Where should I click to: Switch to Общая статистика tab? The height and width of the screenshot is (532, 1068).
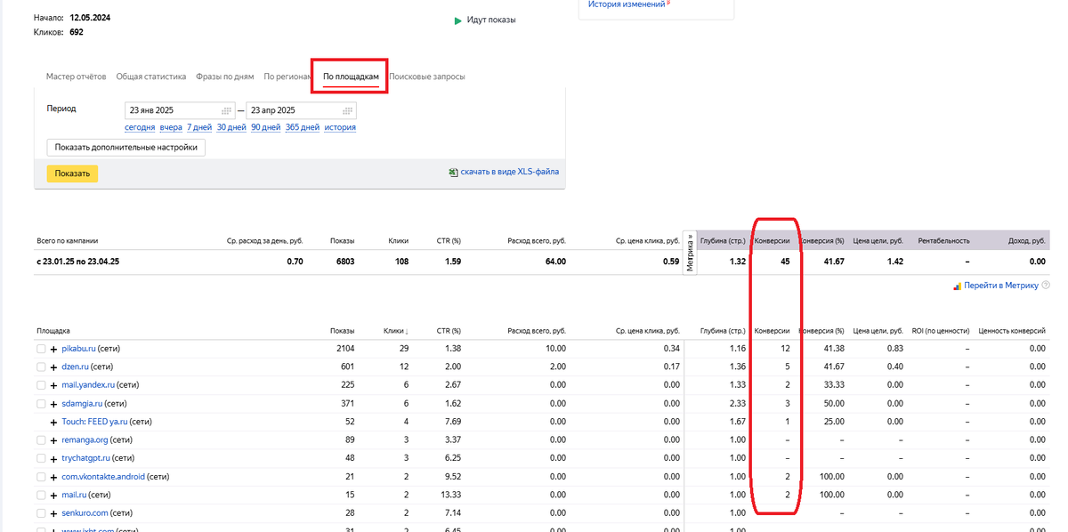[x=151, y=77]
